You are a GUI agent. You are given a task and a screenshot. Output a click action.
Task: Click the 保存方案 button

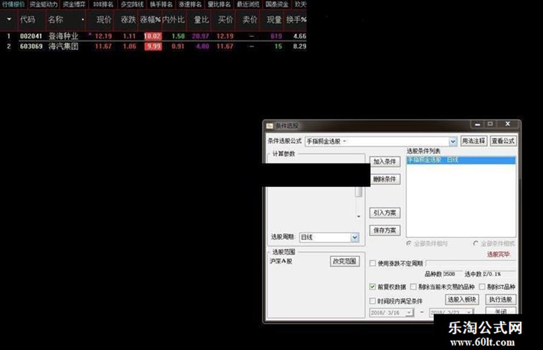point(385,230)
